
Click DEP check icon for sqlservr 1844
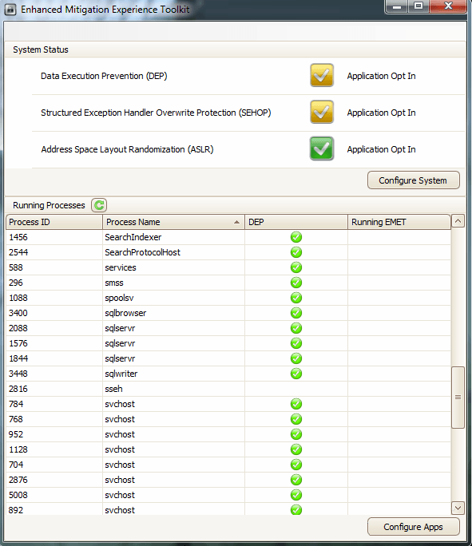coord(296,358)
